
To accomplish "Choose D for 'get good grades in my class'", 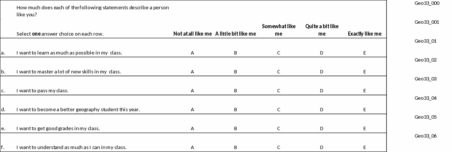I will 322,129.
